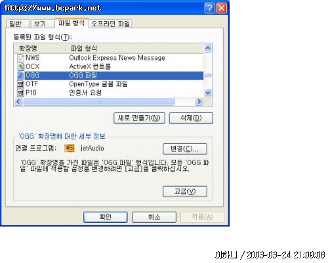Select the P10 extension row

tap(109, 93)
